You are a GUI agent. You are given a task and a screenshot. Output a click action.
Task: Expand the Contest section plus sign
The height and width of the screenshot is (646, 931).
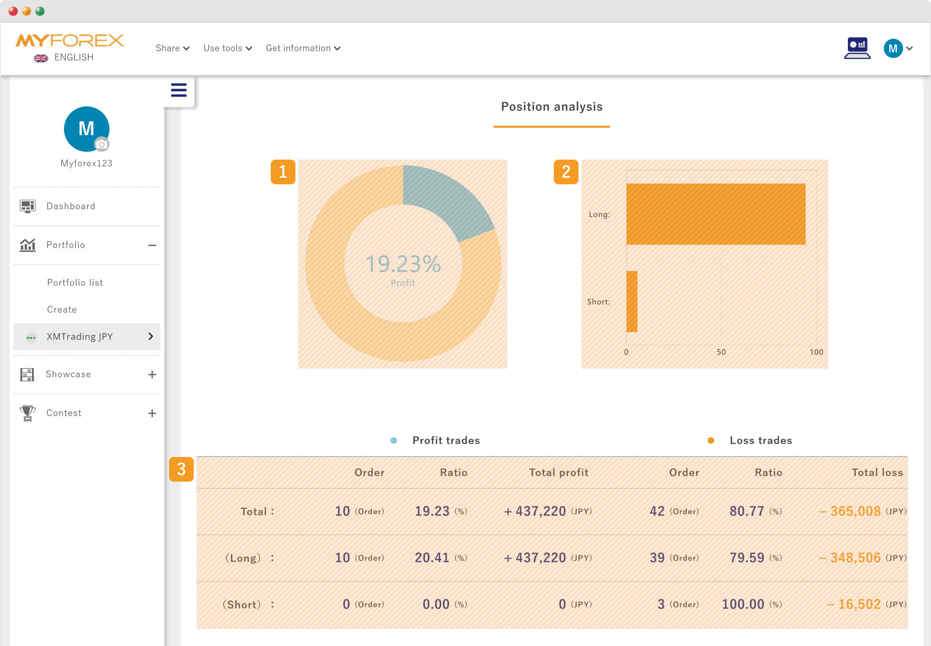[152, 413]
